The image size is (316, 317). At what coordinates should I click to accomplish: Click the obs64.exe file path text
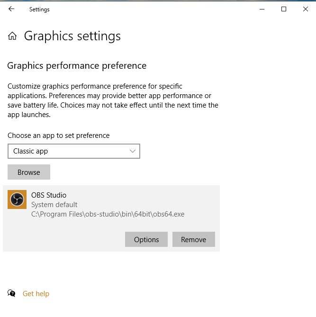[108, 214]
